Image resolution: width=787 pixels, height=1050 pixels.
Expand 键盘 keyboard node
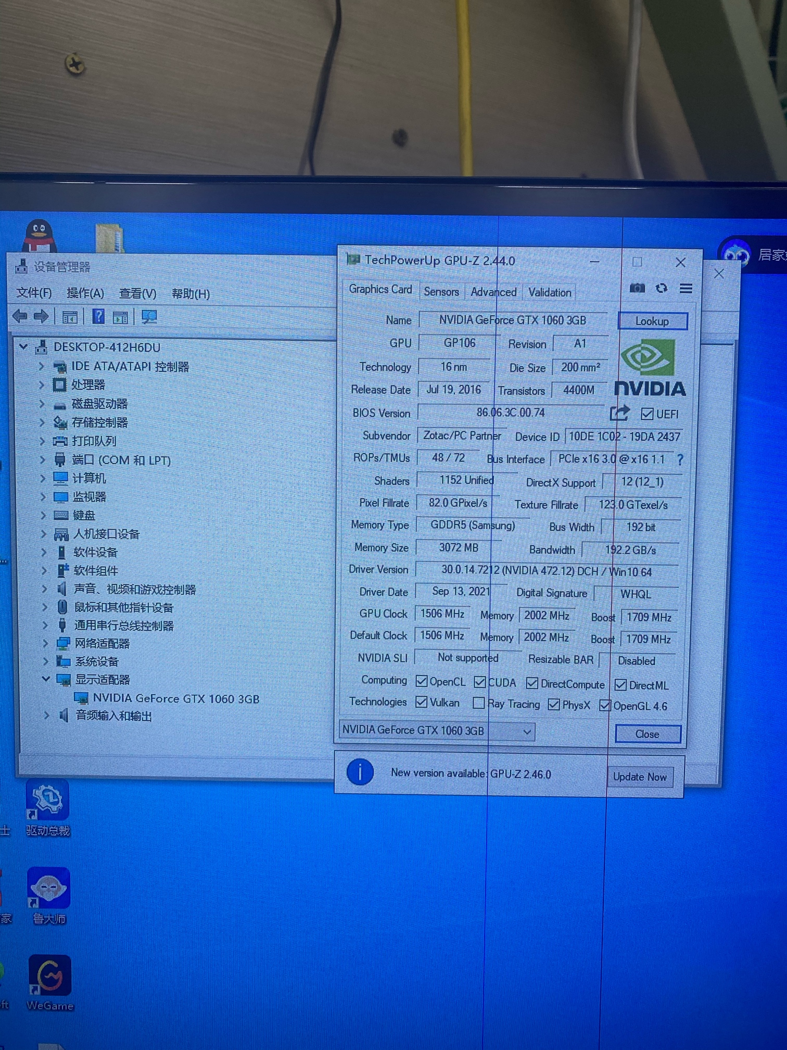pos(44,516)
